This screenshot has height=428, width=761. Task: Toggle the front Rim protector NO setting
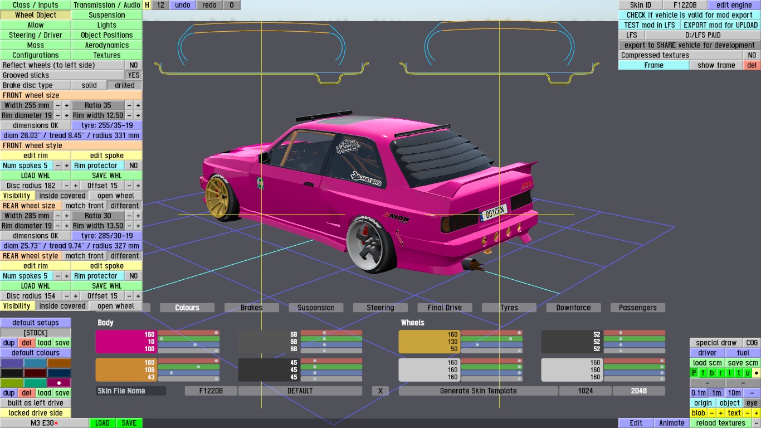click(x=134, y=166)
